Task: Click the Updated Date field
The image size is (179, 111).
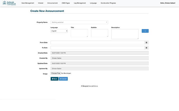Action: (99, 63)
